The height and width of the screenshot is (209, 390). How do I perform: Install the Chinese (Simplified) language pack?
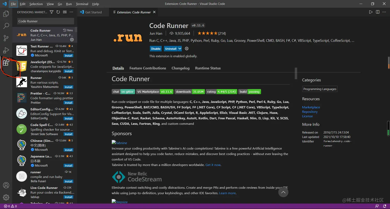coord(69,150)
